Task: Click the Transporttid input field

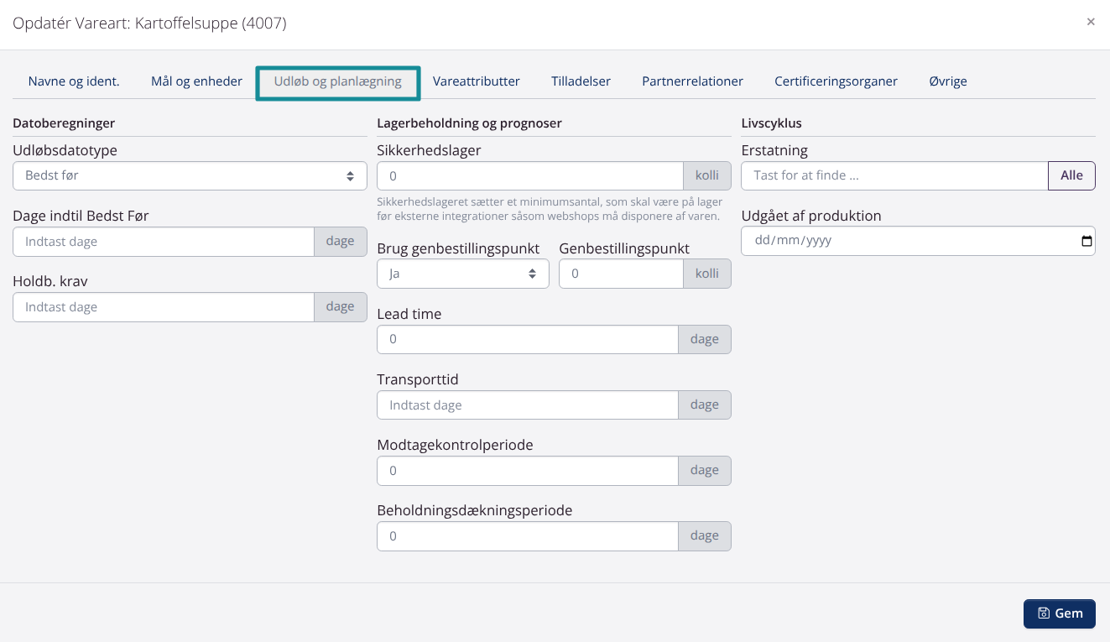Action: tap(528, 405)
